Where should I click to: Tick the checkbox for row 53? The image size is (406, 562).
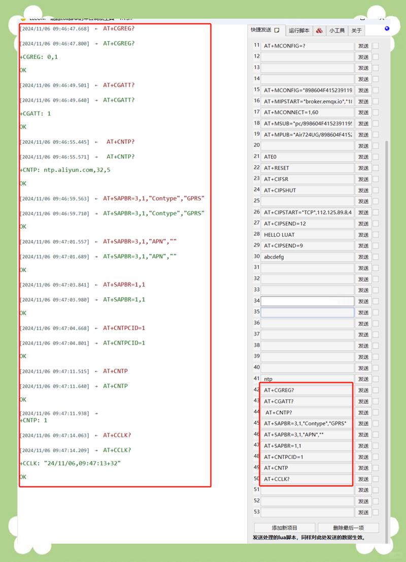(x=376, y=512)
